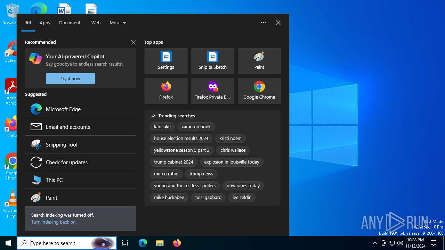Click Turn indexing back on link
This screenshot has width=445, height=250.
pos(54,222)
